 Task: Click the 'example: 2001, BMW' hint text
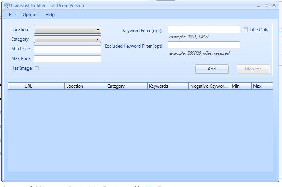coord(189,37)
